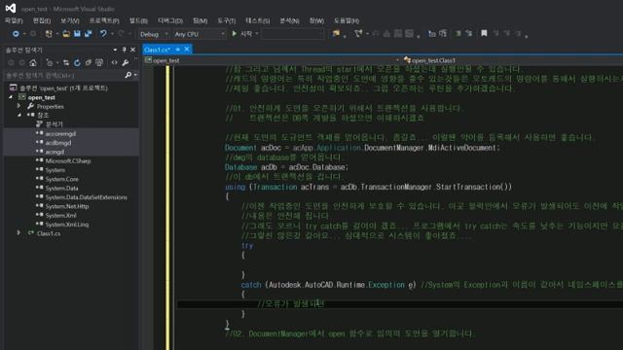
Task: Open the Test (S) menu
Action: [x=257, y=20]
